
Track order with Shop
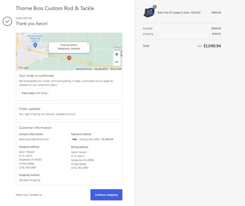pyautogui.click(x=34, y=93)
